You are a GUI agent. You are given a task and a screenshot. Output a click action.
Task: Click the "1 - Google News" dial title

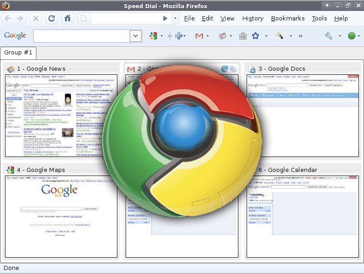pos(41,69)
